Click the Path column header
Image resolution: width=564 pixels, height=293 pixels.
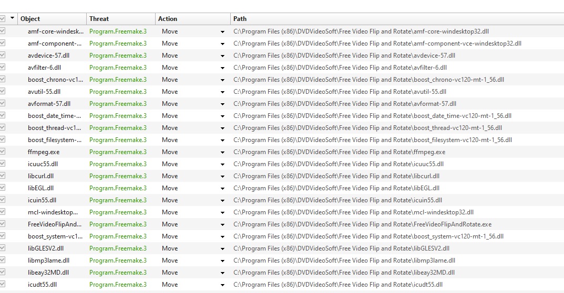(x=397, y=19)
